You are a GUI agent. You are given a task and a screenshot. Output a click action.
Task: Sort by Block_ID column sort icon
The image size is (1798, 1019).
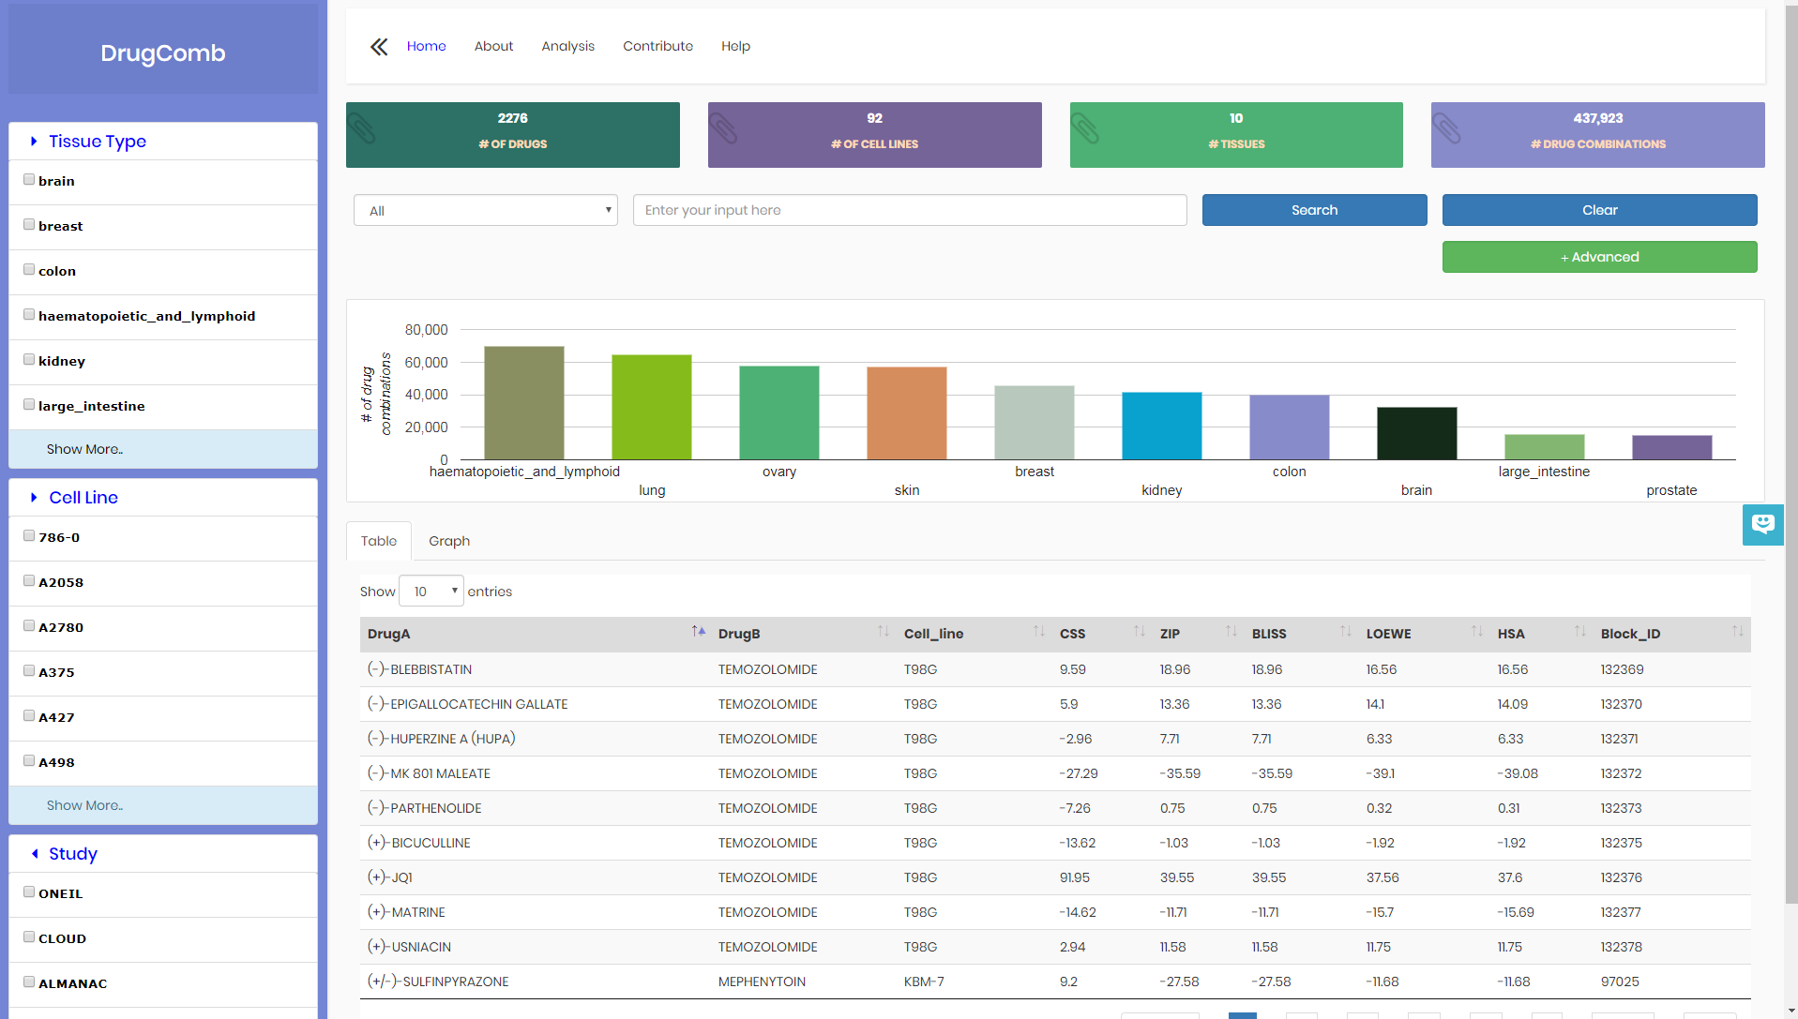tap(1737, 632)
